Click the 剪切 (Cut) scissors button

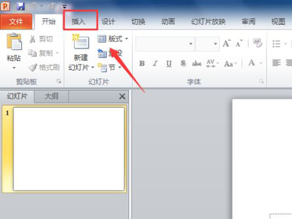[x=41, y=39]
